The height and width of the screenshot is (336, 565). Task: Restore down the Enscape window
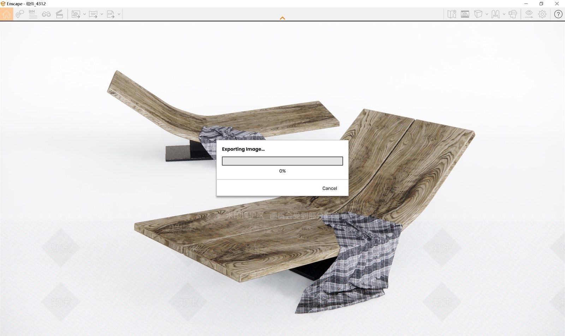(x=541, y=4)
